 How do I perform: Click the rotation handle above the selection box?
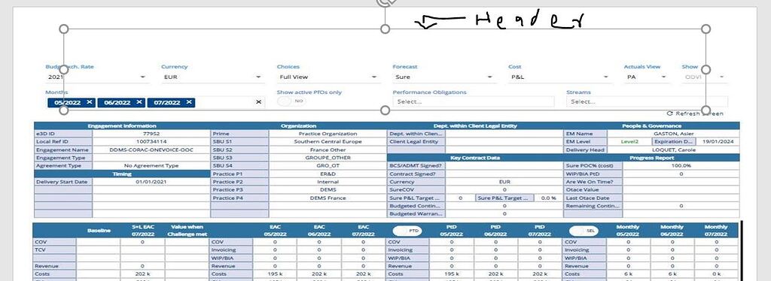click(385, 2)
